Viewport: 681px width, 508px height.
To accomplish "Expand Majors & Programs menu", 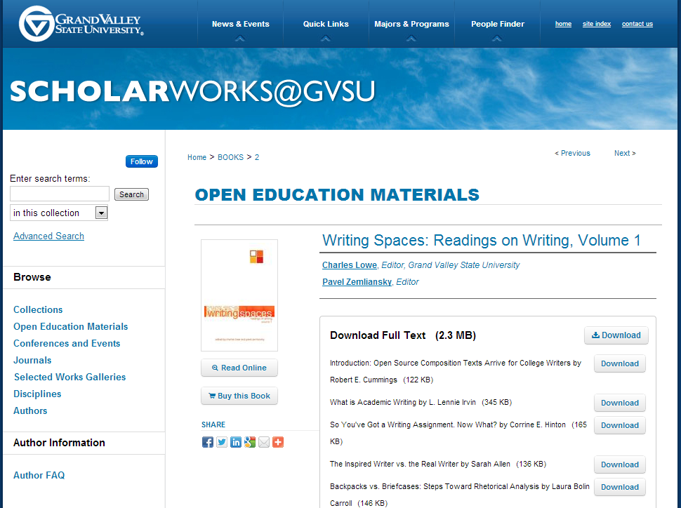I will pyautogui.click(x=411, y=25).
